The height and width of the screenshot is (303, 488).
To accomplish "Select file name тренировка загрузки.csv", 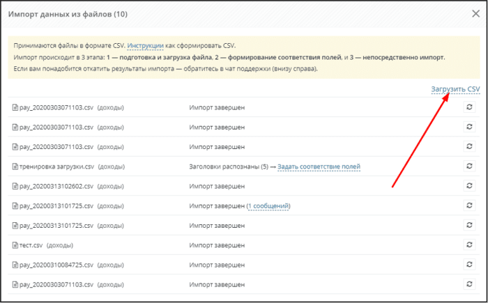I will 56,166.
